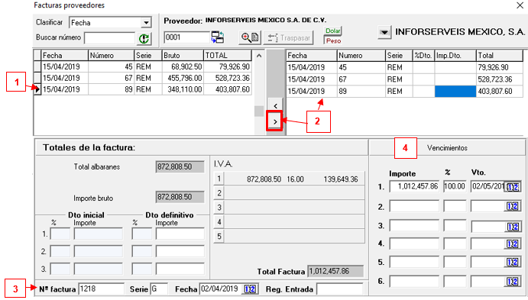Select row marker for delivery note 45
Image resolution: width=528 pixels, height=300 pixels.
tap(37, 66)
